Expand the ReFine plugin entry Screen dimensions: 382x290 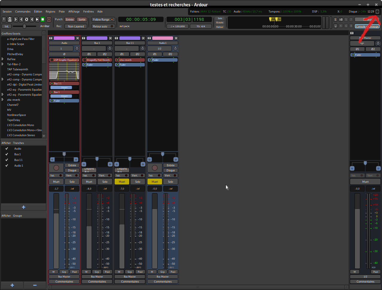pyautogui.click(x=3, y=59)
